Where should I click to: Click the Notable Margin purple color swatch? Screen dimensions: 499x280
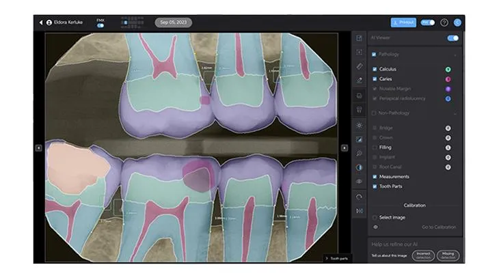click(x=448, y=89)
